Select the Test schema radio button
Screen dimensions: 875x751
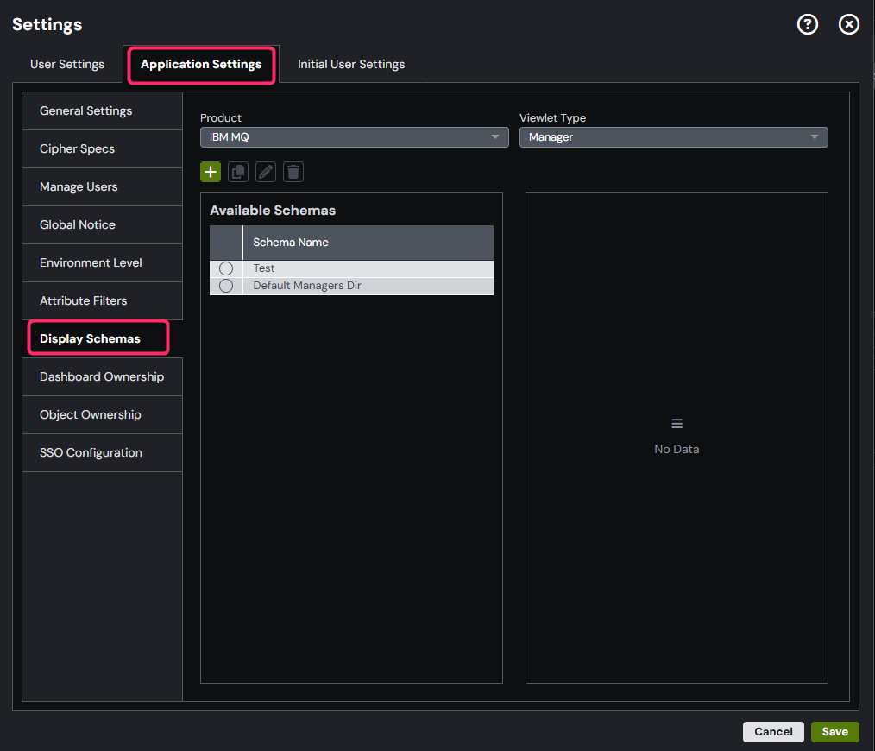pyautogui.click(x=225, y=268)
